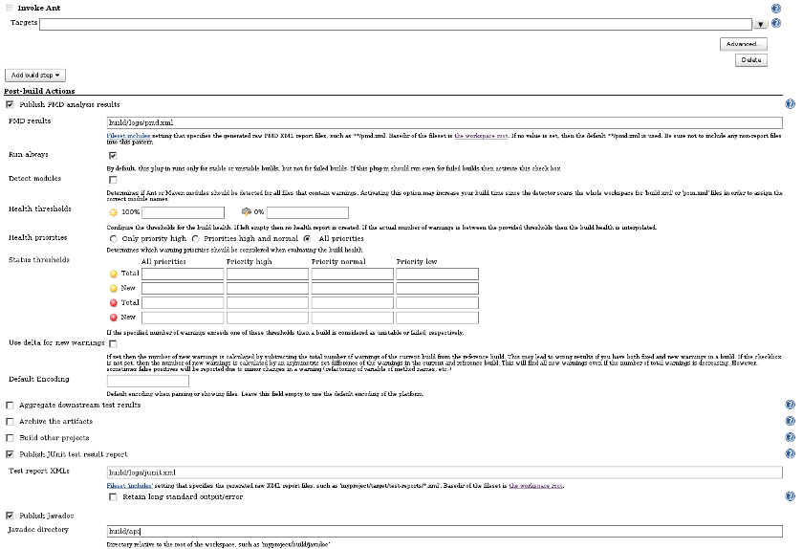Click yellow ball icon beside first Total row
This screenshot has width=803, height=549.
point(114,274)
